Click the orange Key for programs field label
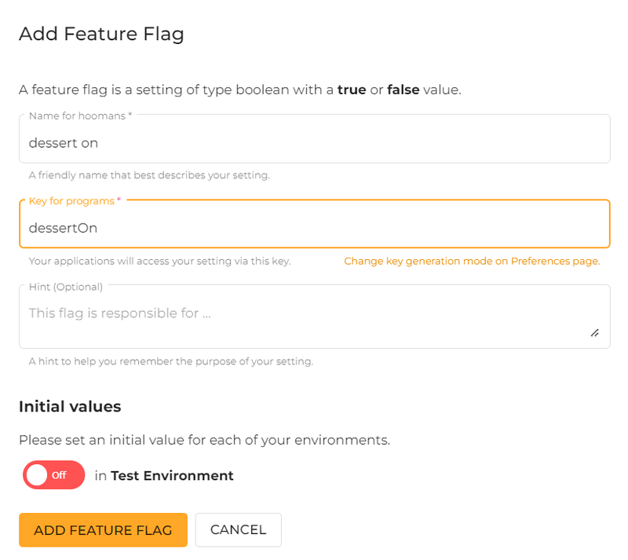 click(74, 200)
